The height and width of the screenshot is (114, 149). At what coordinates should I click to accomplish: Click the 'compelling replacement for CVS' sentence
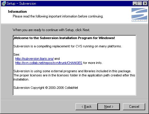click(68, 46)
